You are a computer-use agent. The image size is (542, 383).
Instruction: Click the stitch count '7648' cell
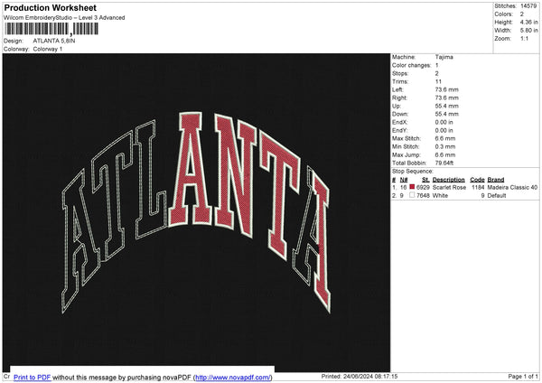423,196
